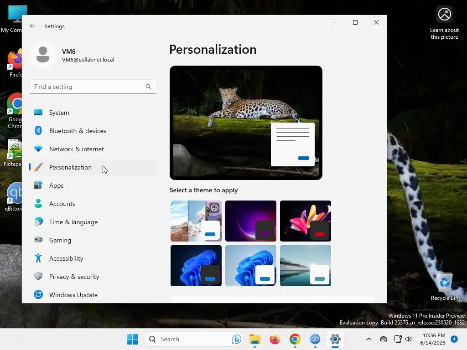This screenshot has height=350, width=467.
Task: Select the Google Chrome desktop shortcut
Action: (14, 111)
